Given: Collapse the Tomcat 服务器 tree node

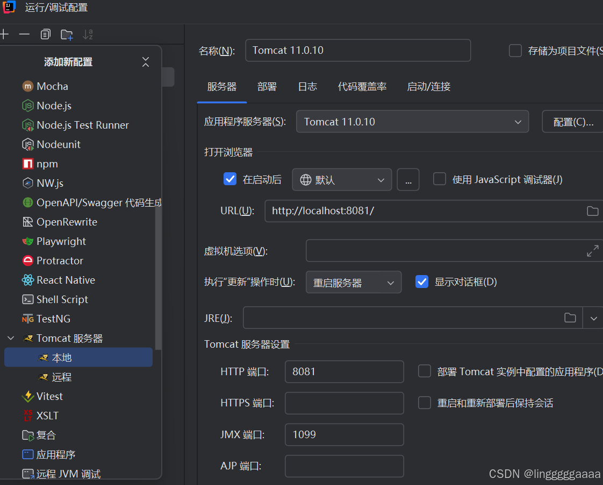Looking at the screenshot, I should [11, 338].
